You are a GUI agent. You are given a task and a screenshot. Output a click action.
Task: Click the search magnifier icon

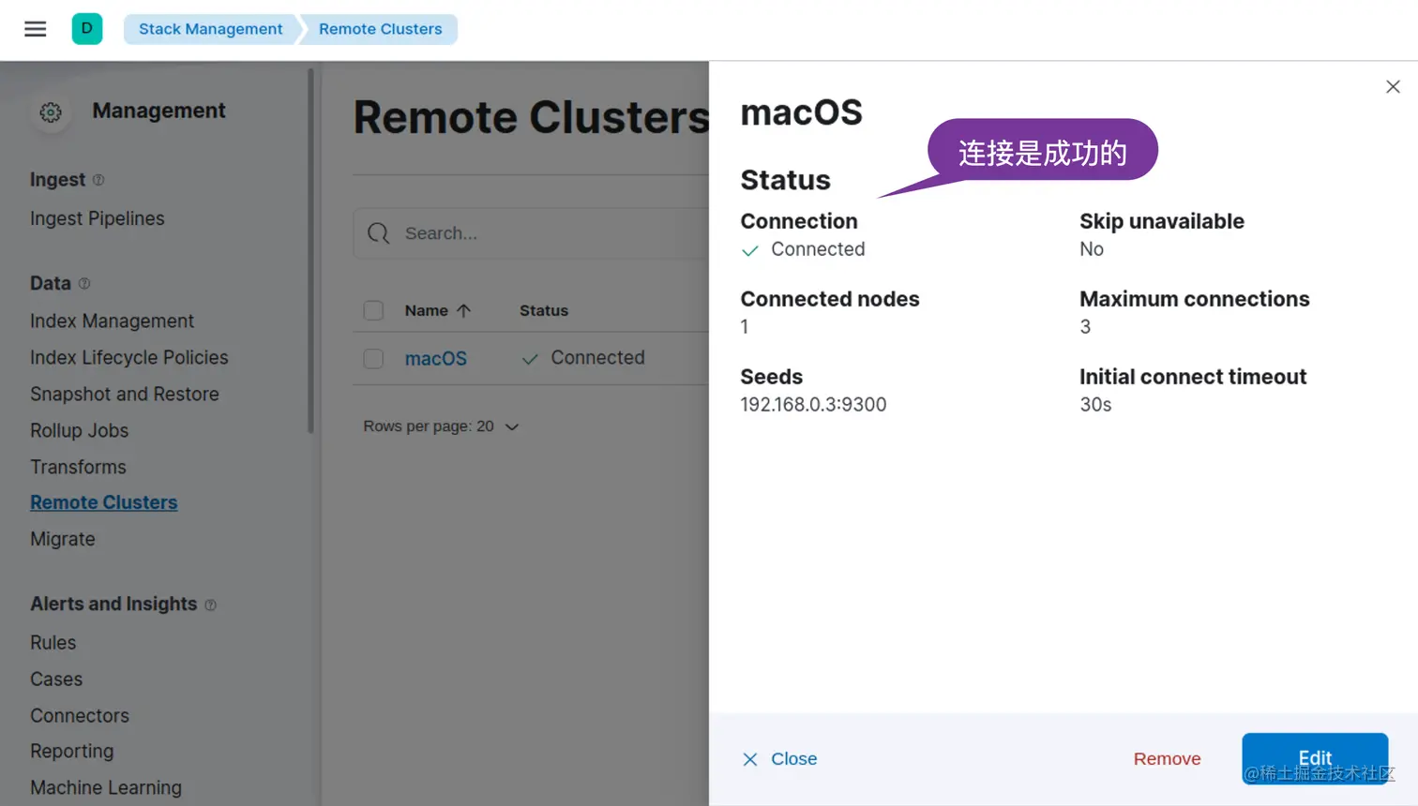[x=379, y=233]
